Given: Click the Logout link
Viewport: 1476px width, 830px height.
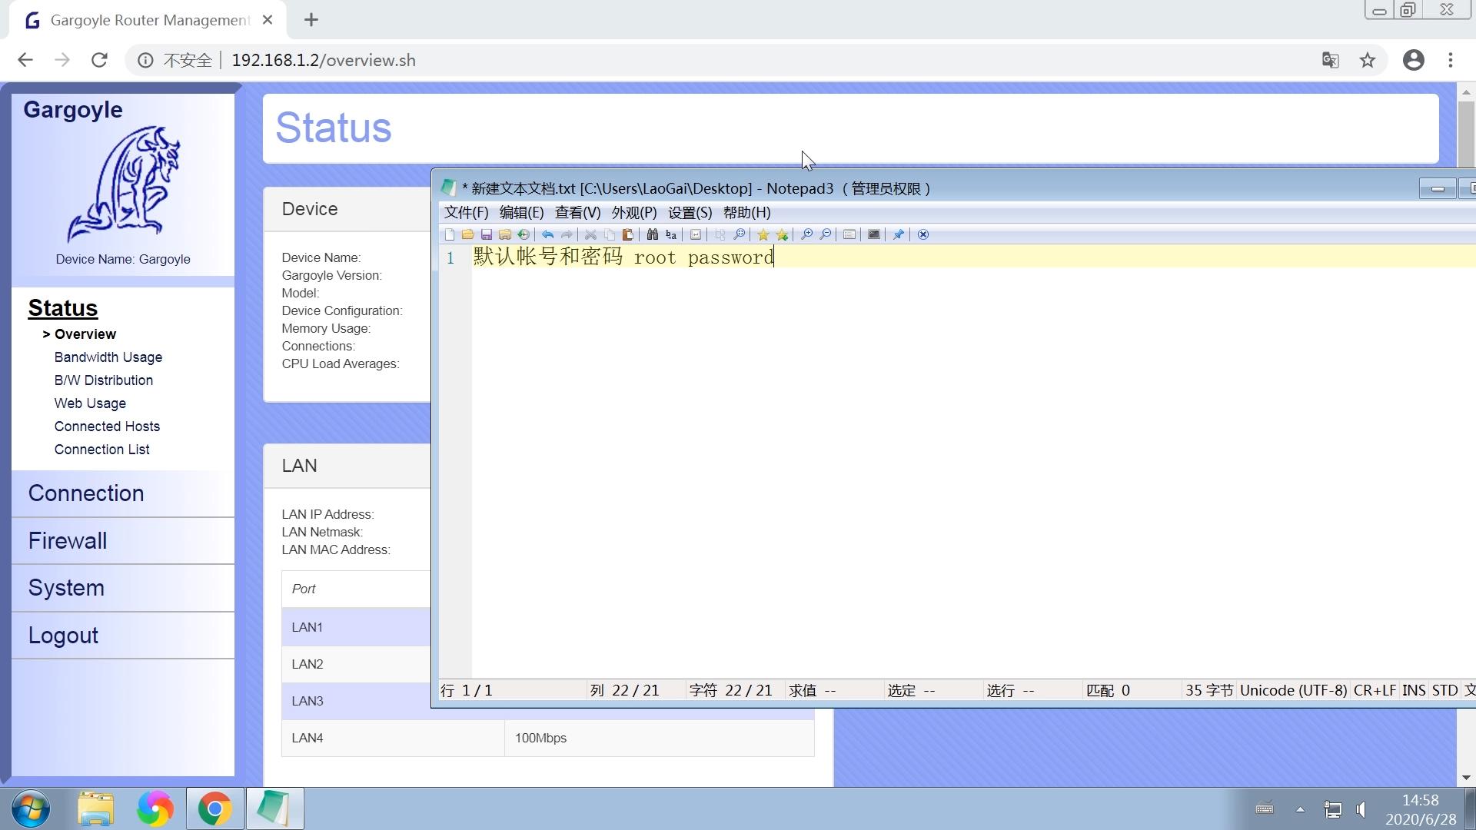Looking at the screenshot, I should tap(63, 636).
